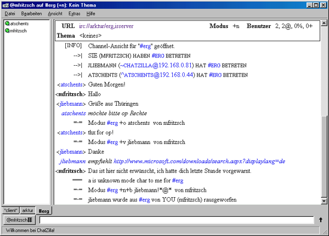Image resolution: width=329 pixels, height=236 pixels.
Task: Click up arrow beside input field
Action: [x=321, y=220]
